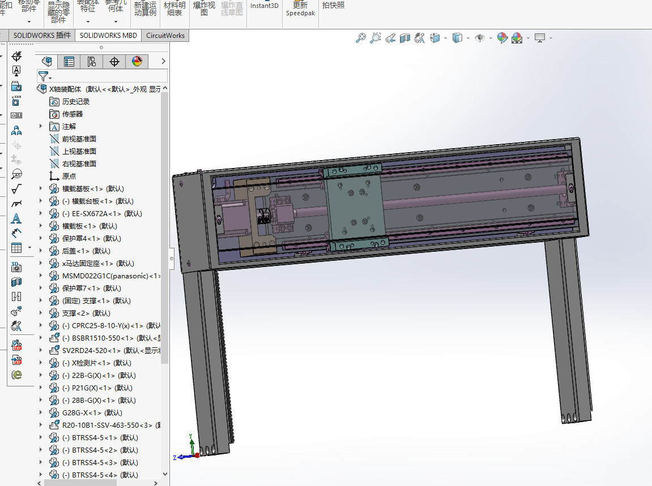652x486 pixels.
Task: Open the Hide/Show Items eye dropdown
Action: 480,38
